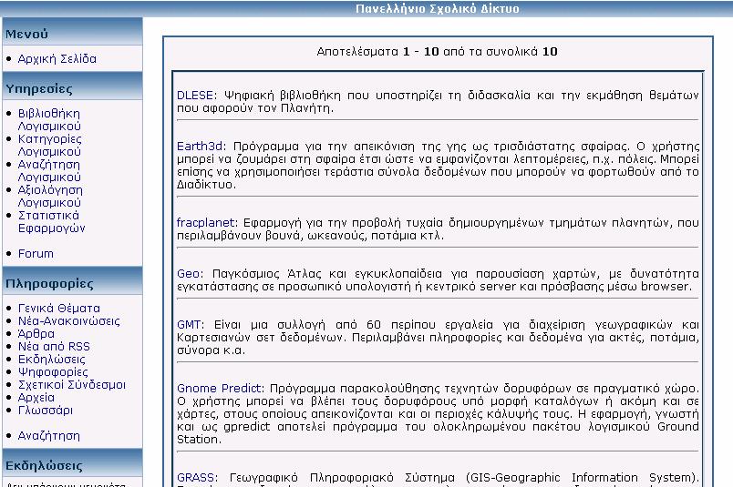Open Εκδηλώσεις link under Πληροφορίες
This screenshot has height=487, width=733.
pyautogui.click(x=51, y=359)
